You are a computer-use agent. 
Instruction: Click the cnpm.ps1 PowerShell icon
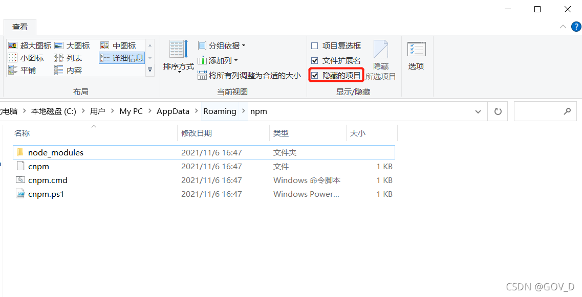click(x=20, y=194)
